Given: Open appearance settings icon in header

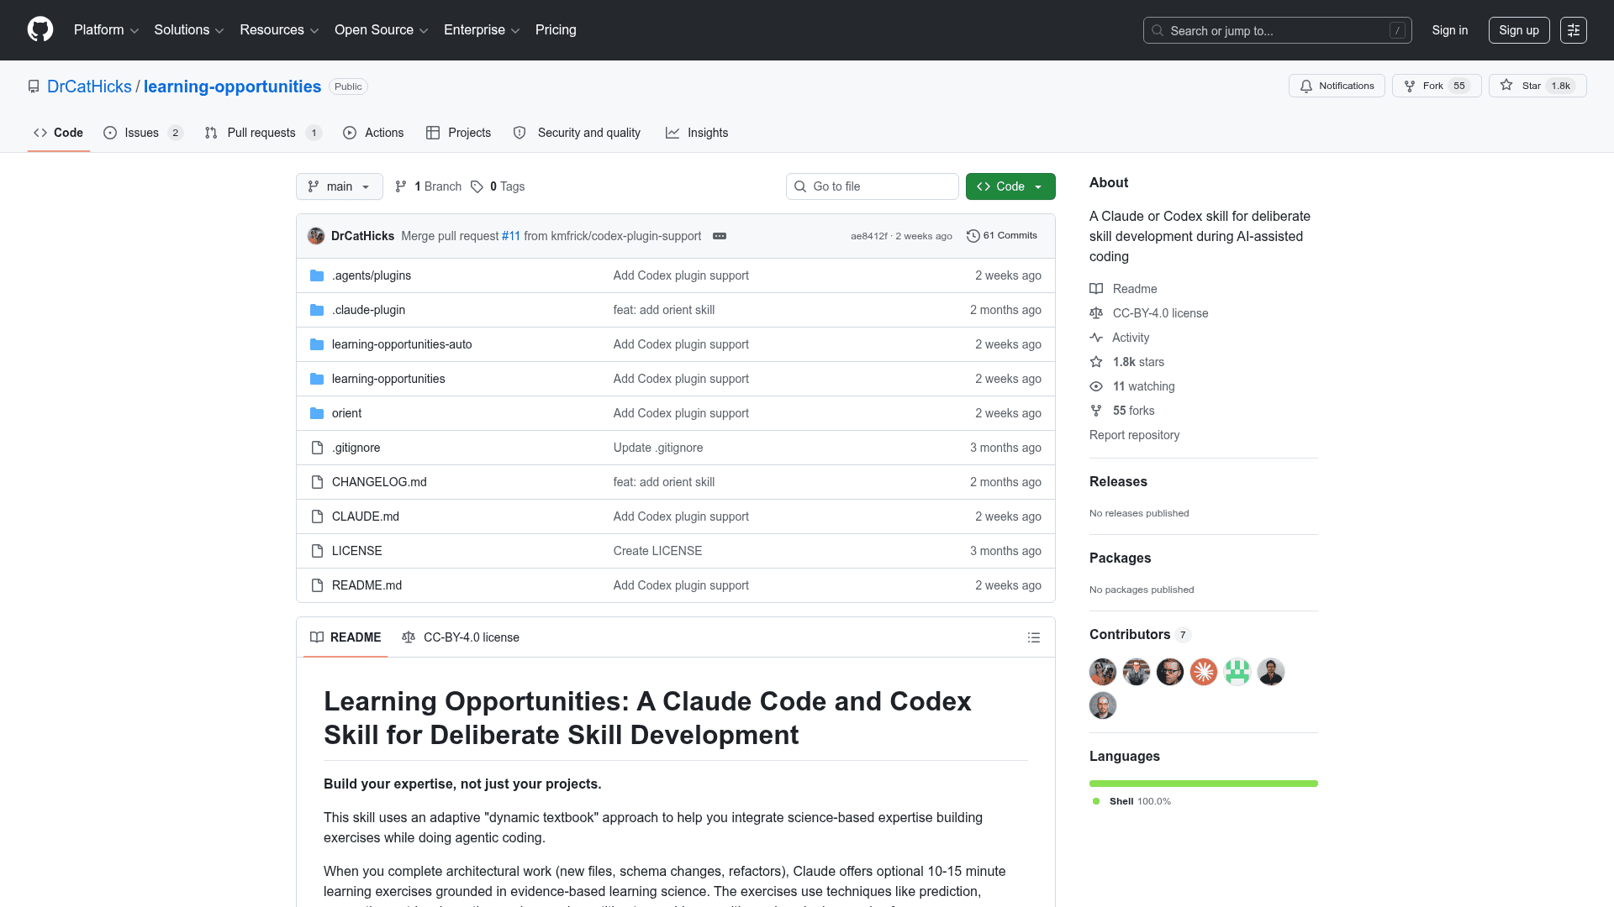Looking at the screenshot, I should click(1573, 30).
